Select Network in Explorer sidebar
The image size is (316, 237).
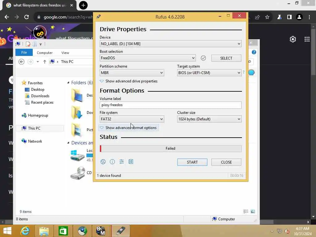[x=32, y=141]
